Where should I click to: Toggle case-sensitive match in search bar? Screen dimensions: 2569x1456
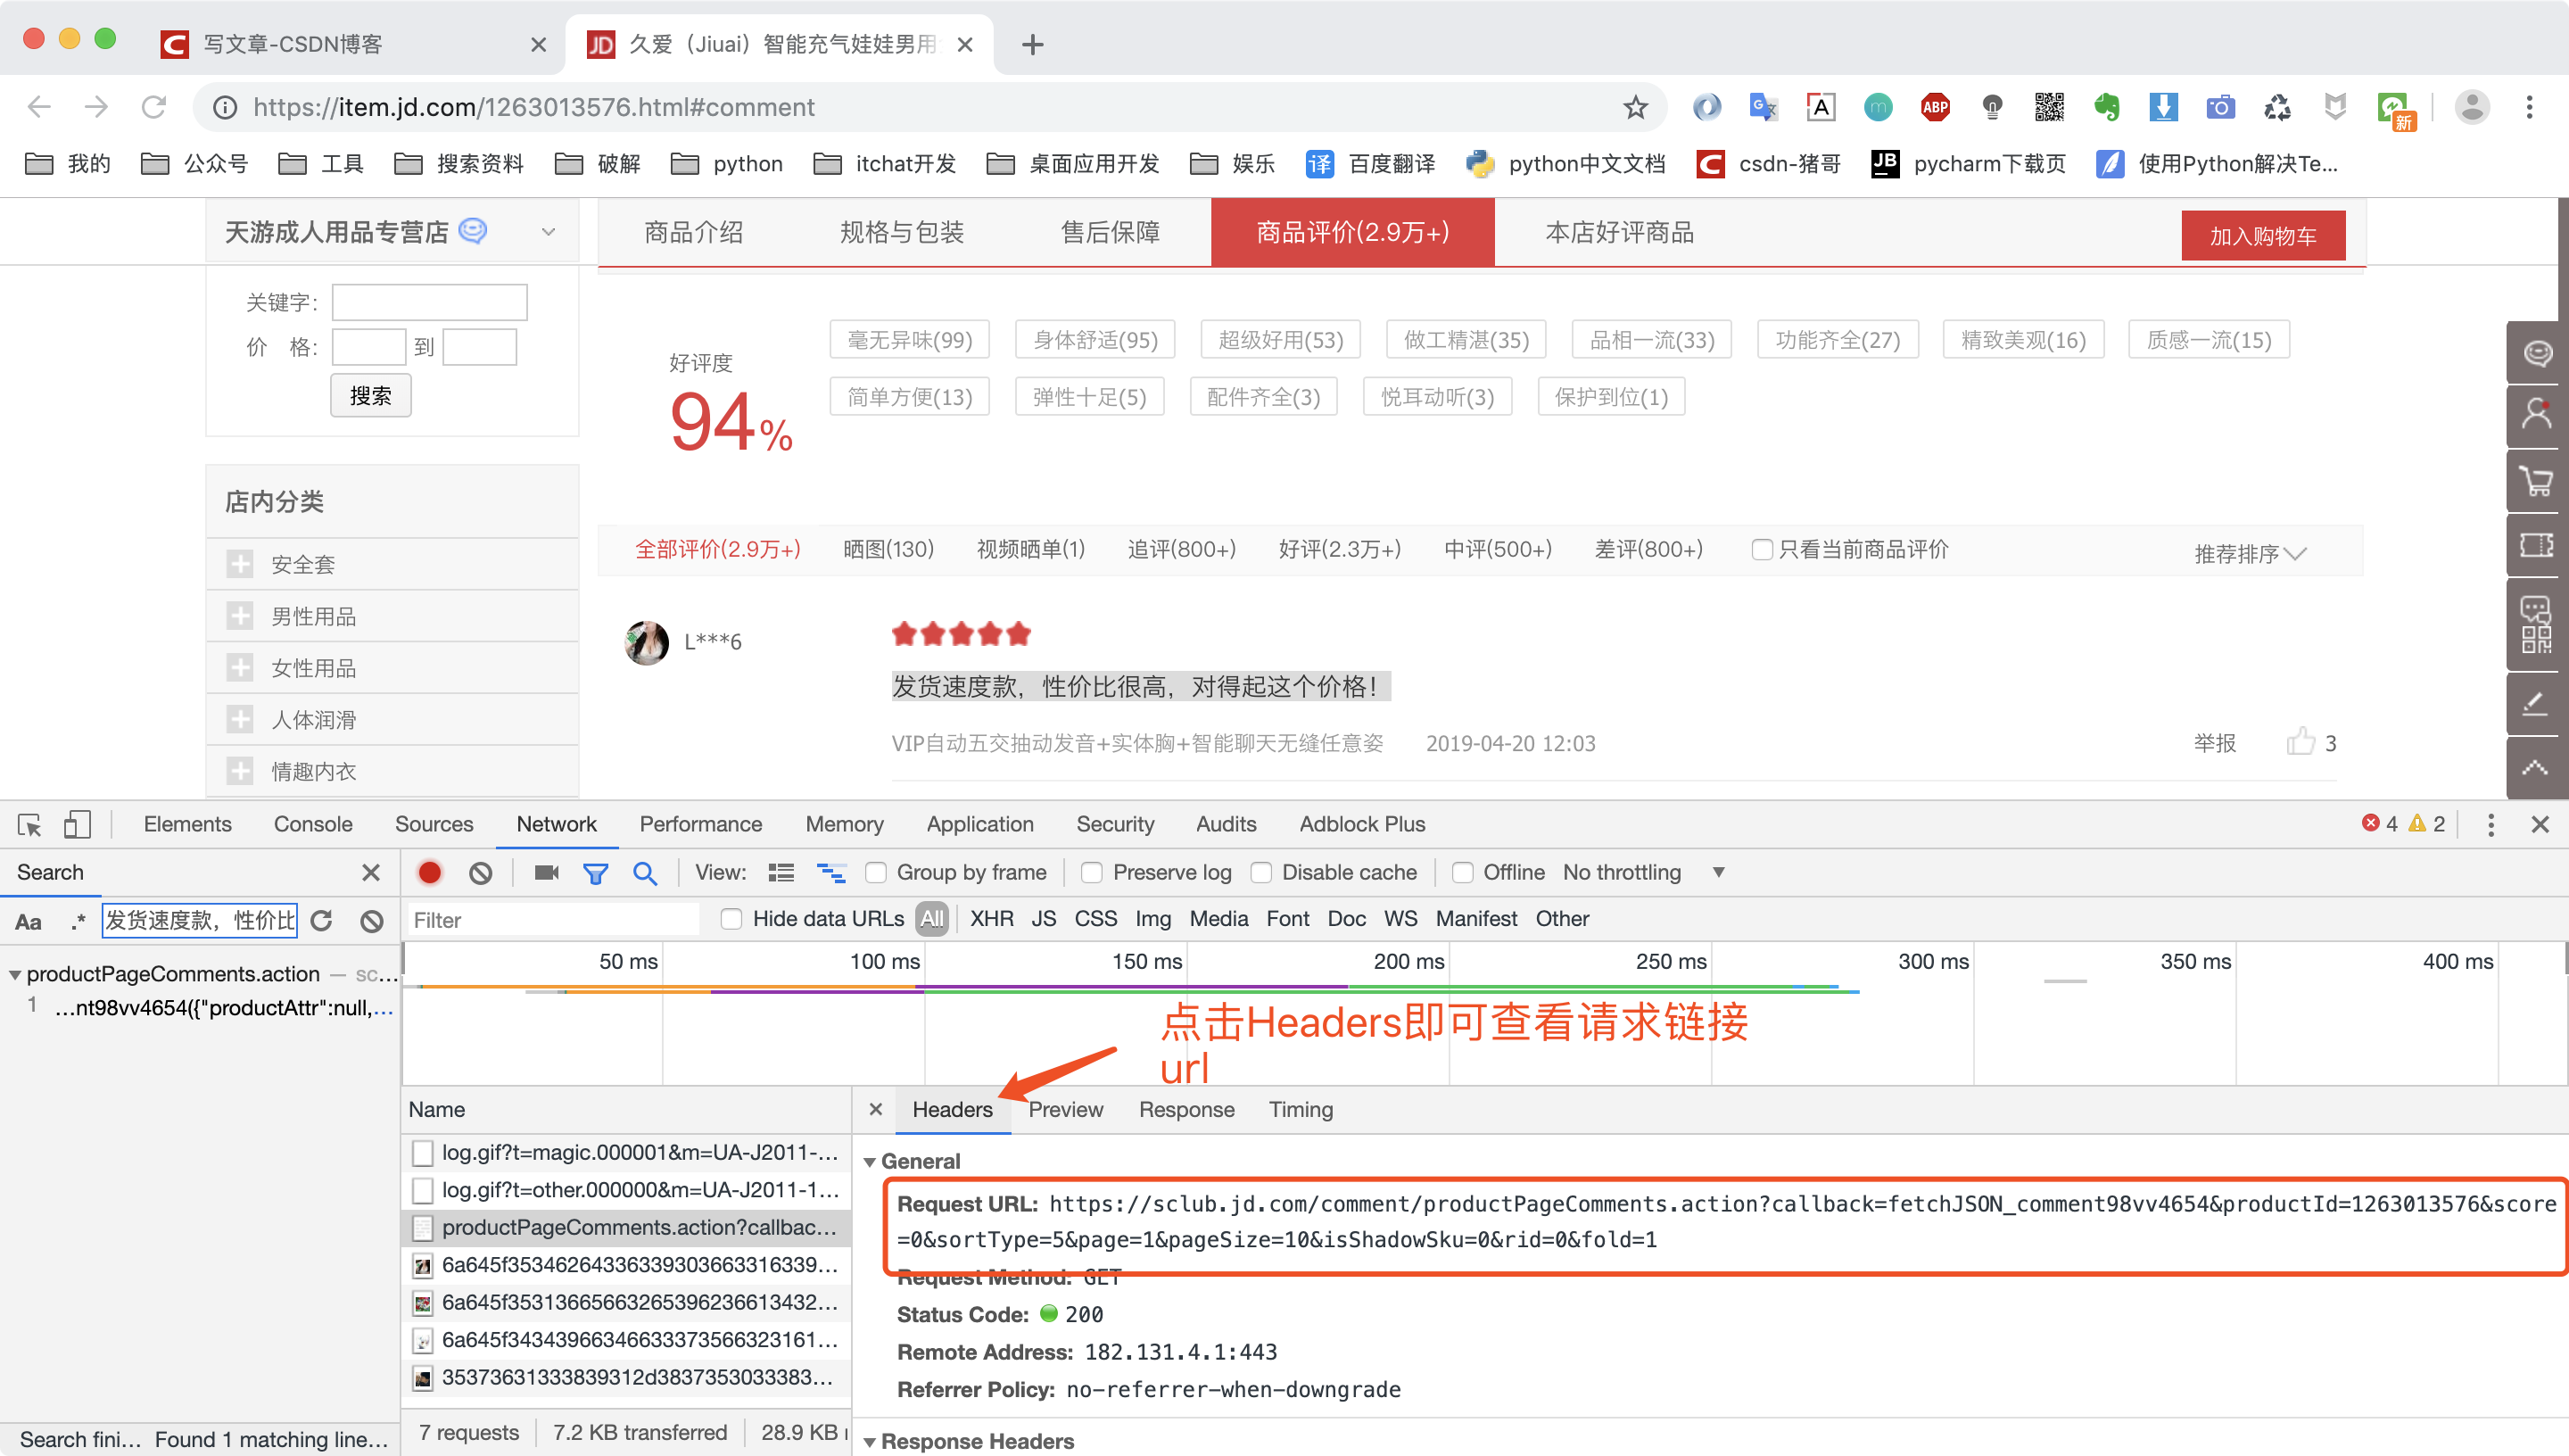[x=27, y=921]
